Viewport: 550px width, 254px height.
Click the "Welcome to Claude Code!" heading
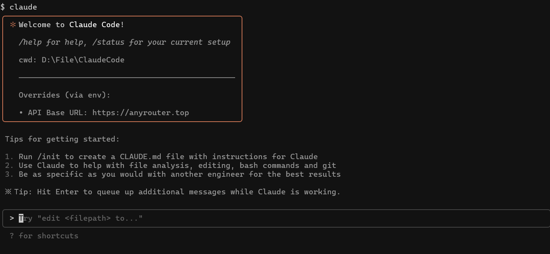(71, 25)
